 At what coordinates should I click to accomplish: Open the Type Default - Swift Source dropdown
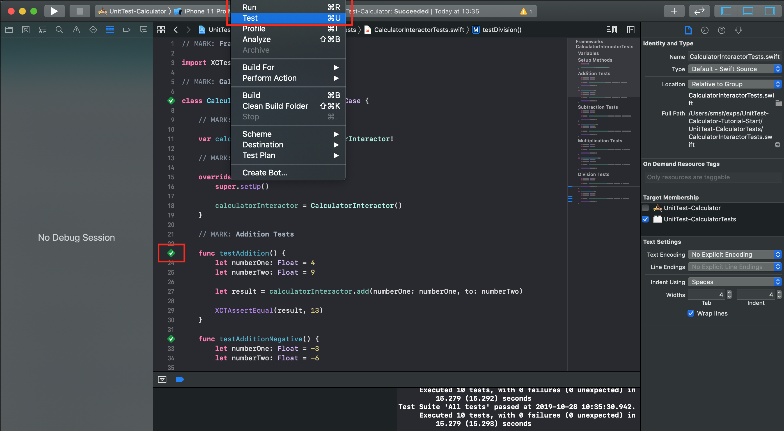point(735,69)
